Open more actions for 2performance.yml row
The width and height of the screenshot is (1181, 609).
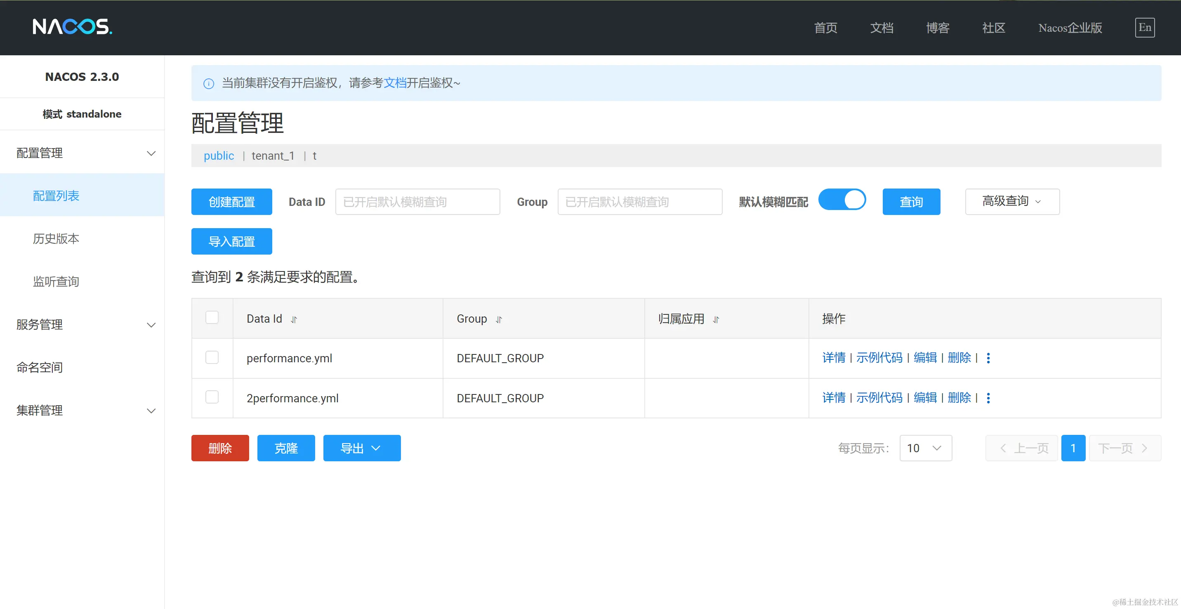coord(988,398)
